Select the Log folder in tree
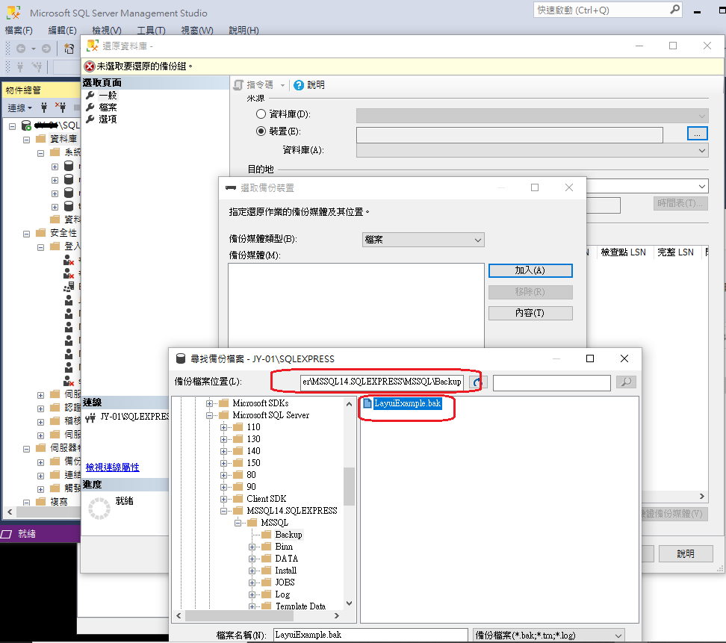 [282, 595]
